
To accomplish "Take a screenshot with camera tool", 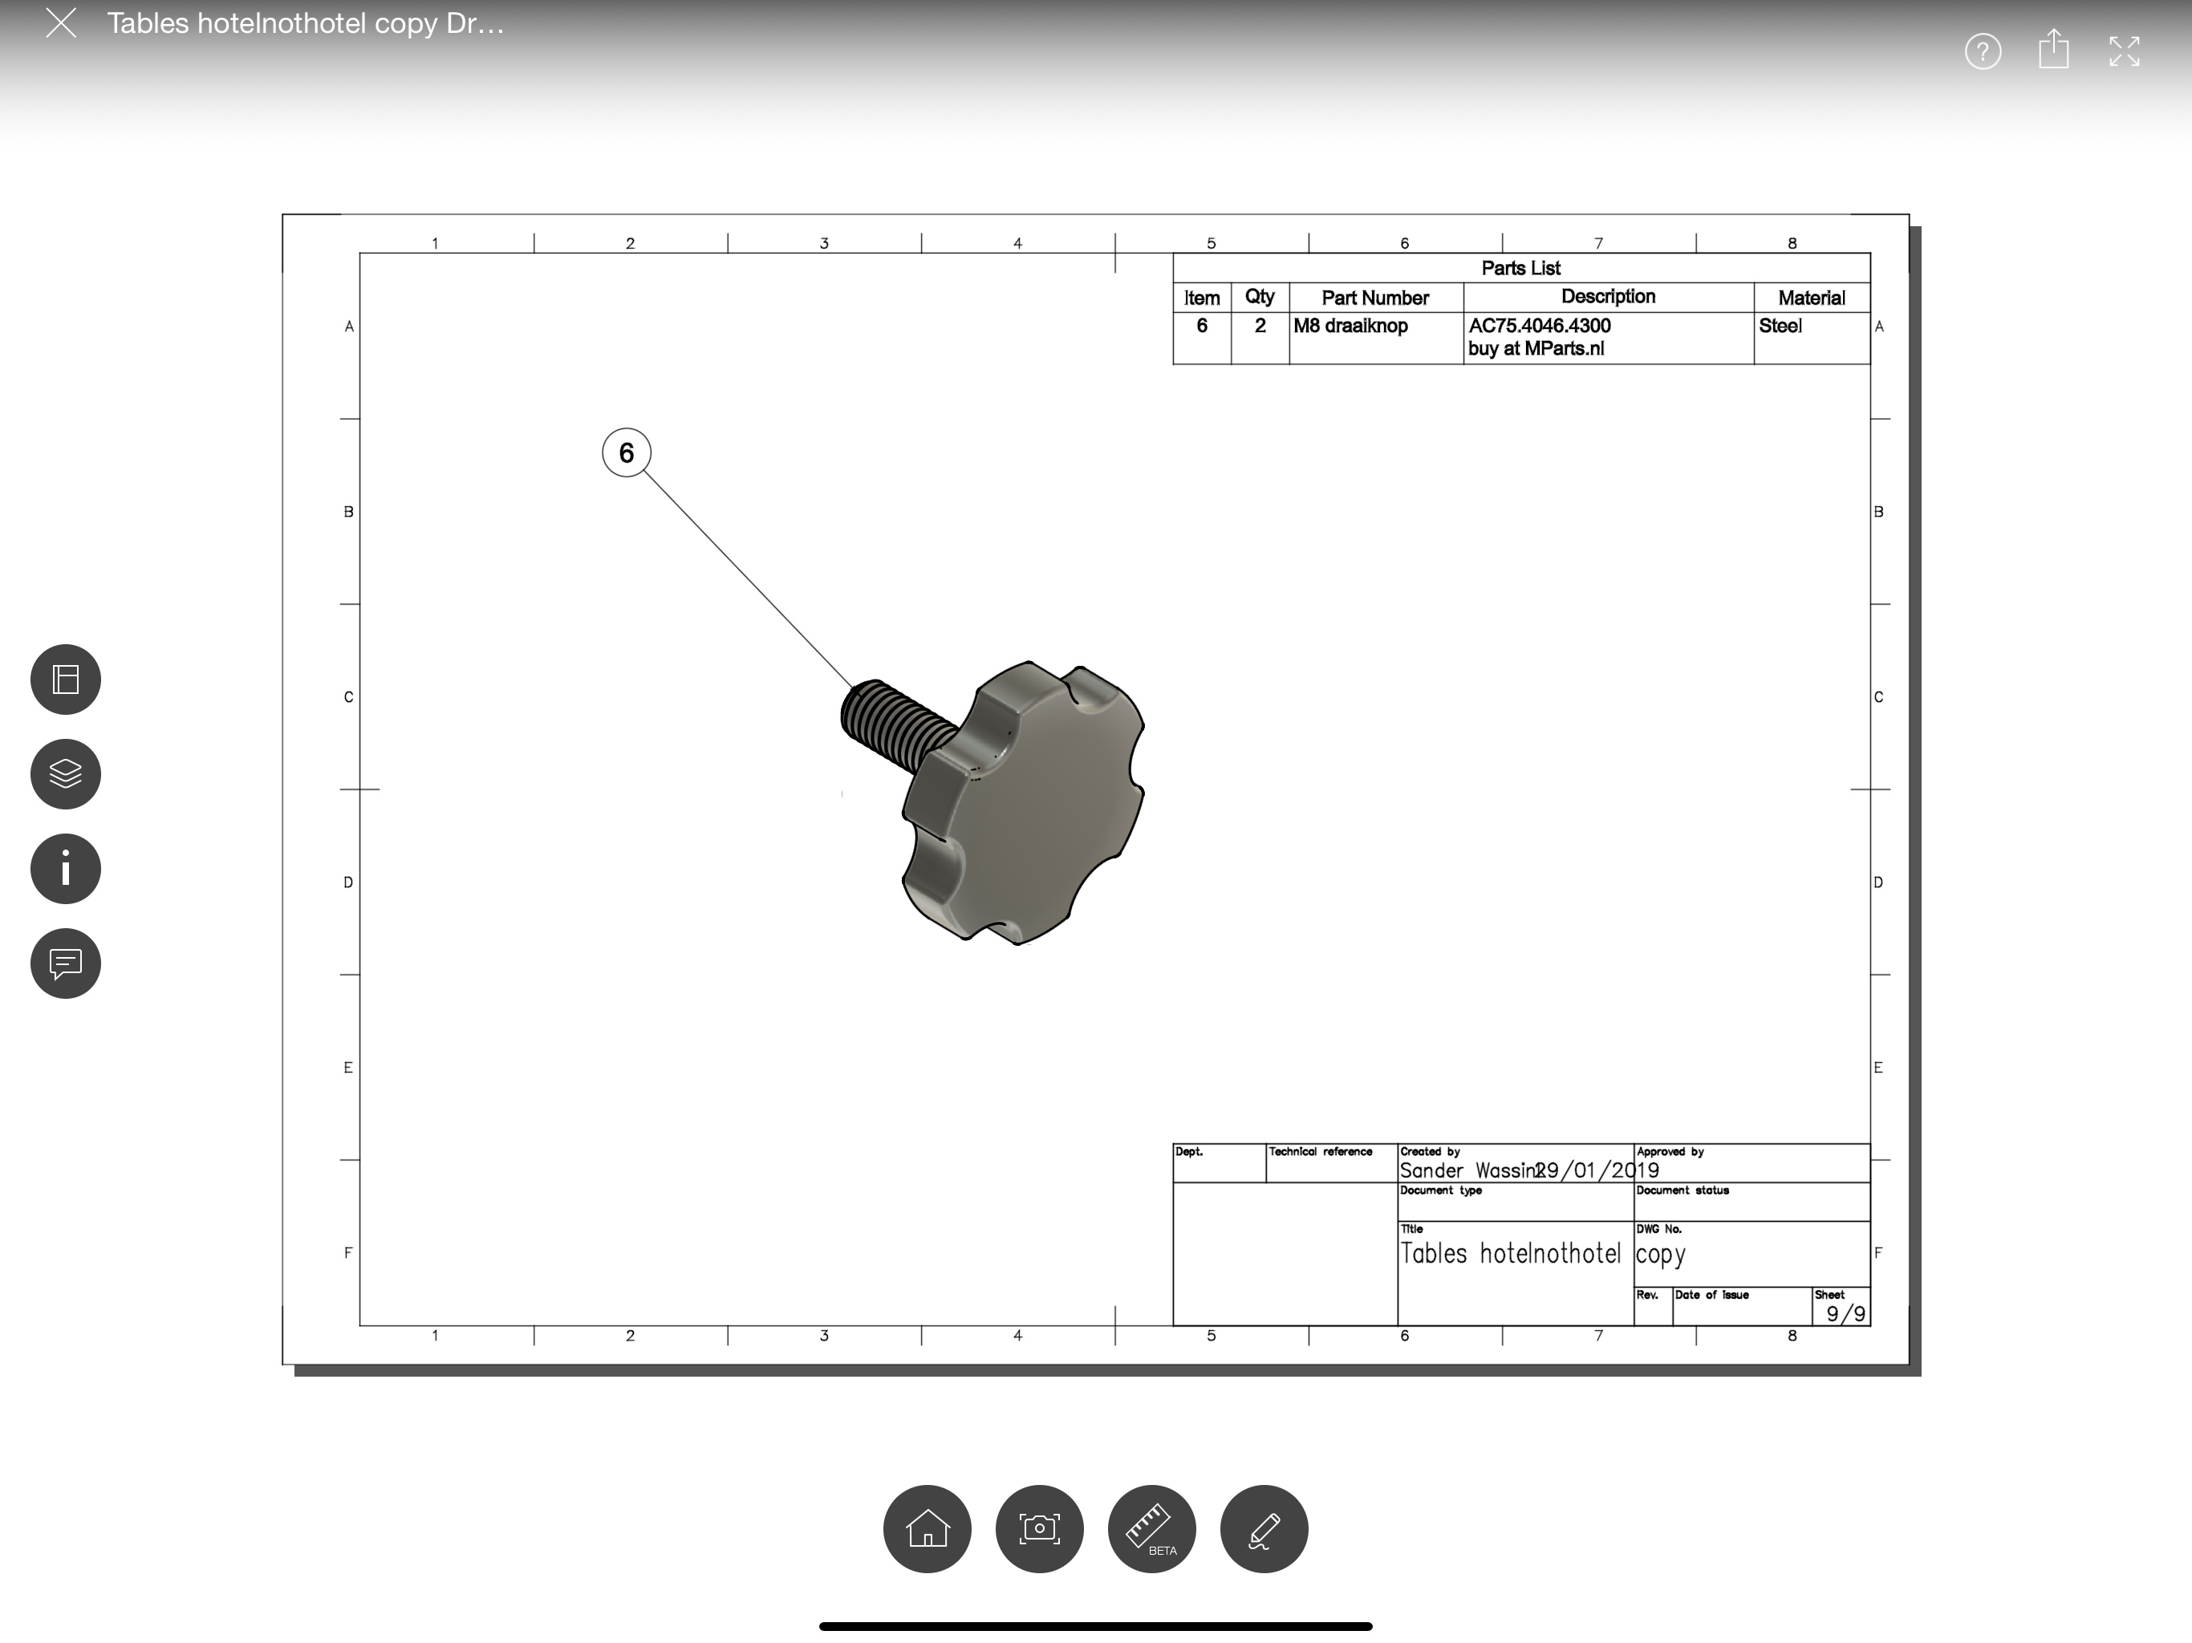I will pyautogui.click(x=1038, y=1528).
